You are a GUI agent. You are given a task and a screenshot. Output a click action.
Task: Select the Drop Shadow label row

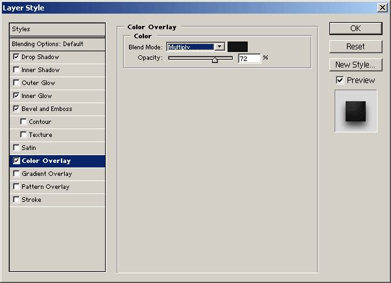57,57
